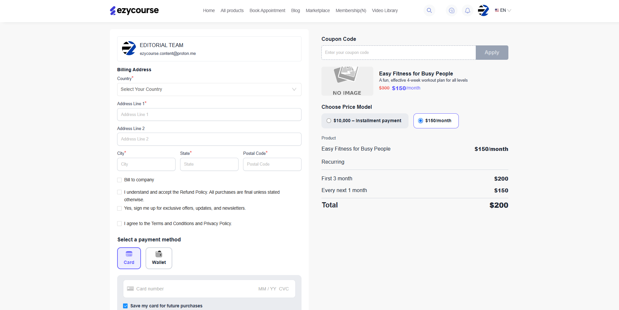Viewport: 619px width, 310px height.
Task: Click the CVC field
Action: pos(284,289)
